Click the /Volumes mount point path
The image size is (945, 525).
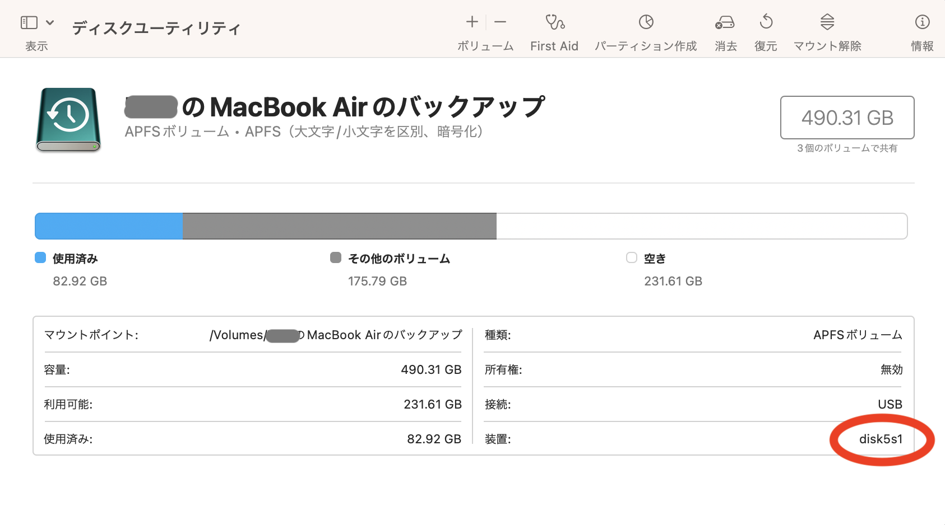pyautogui.click(x=336, y=335)
